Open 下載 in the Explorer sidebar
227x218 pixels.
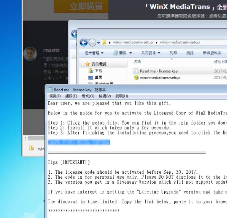coord(98,71)
